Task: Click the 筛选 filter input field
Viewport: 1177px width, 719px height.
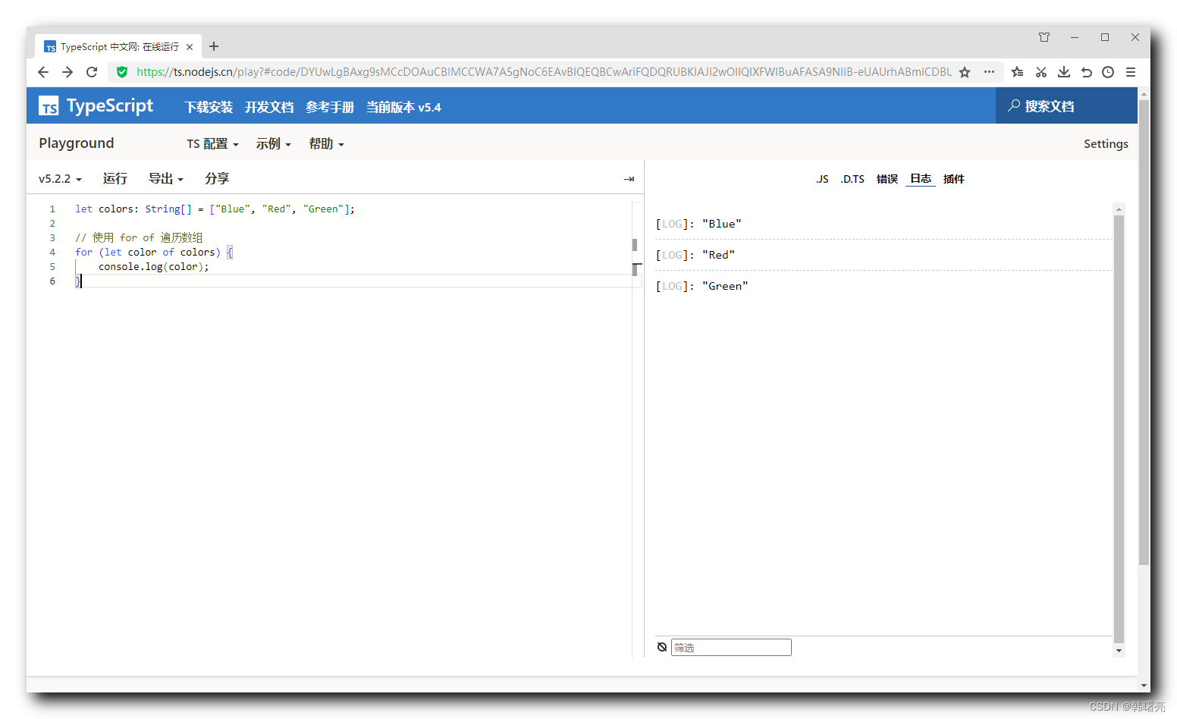Action: pyautogui.click(x=731, y=647)
